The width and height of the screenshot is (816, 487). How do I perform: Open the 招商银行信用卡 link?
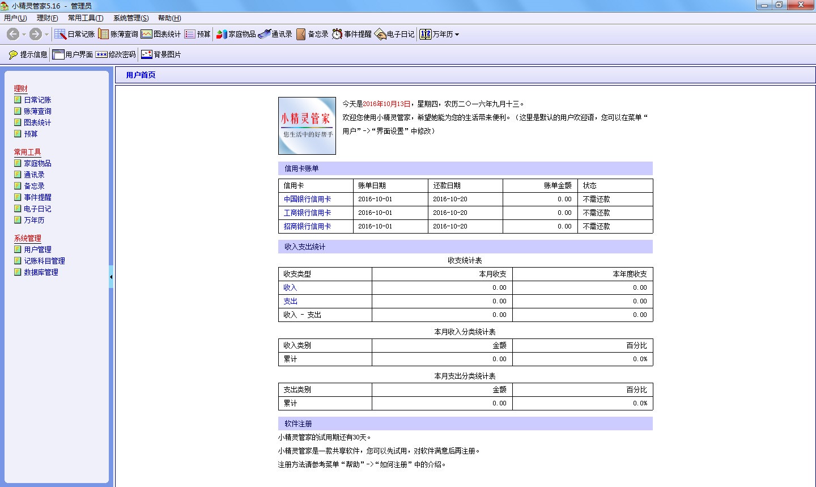pyautogui.click(x=307, y=226)
